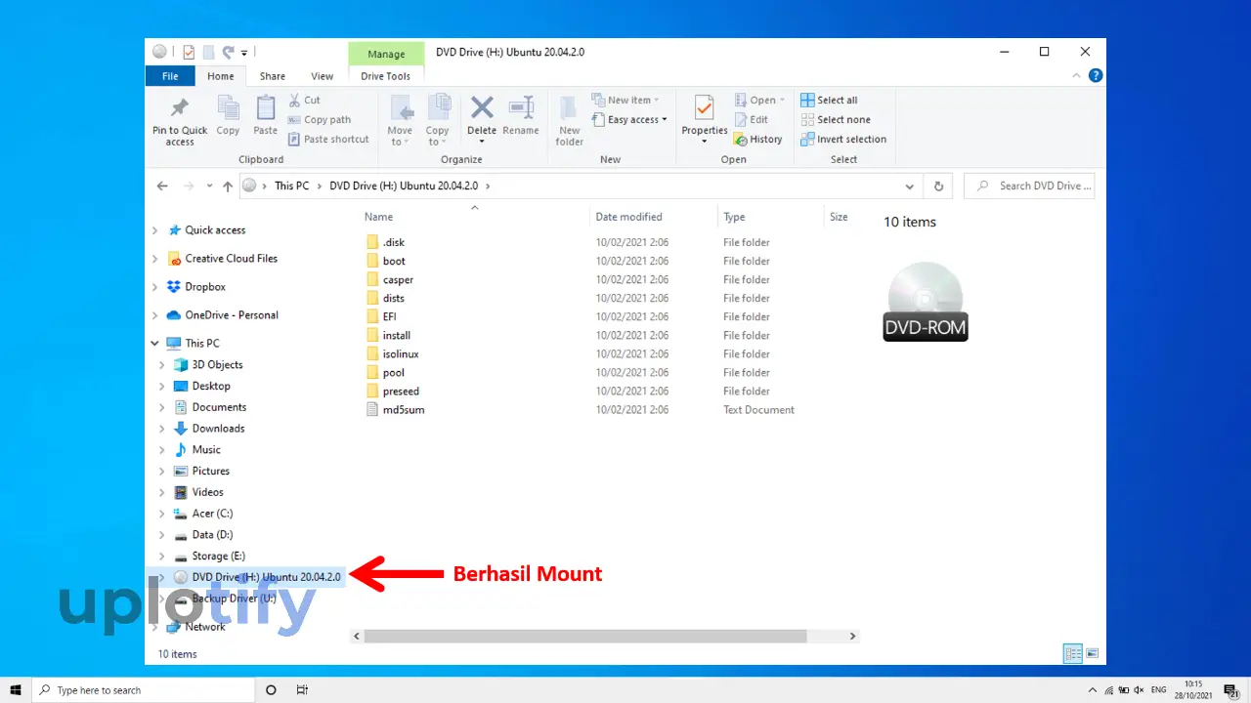
Task: Switch to the Share tab
Action: [x=273, y=76]
